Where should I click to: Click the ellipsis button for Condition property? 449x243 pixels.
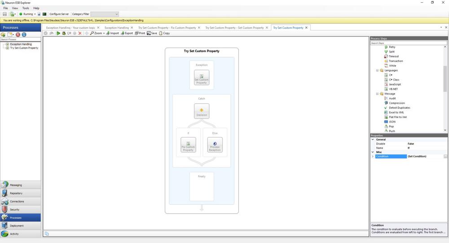pyautogui.click(x=445, y=156)
